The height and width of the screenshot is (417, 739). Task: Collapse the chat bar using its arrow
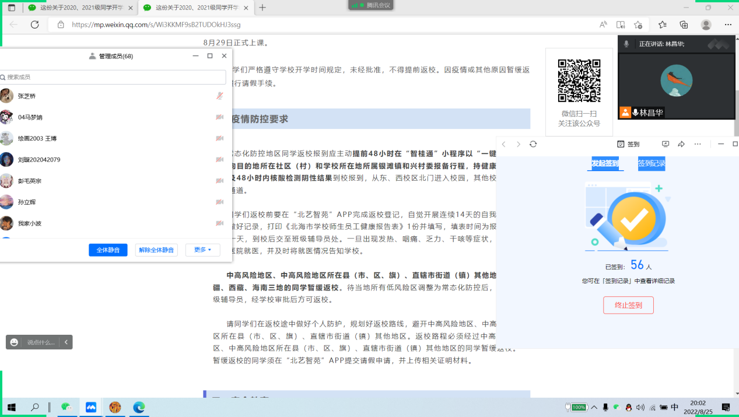[x=66, y=342]
